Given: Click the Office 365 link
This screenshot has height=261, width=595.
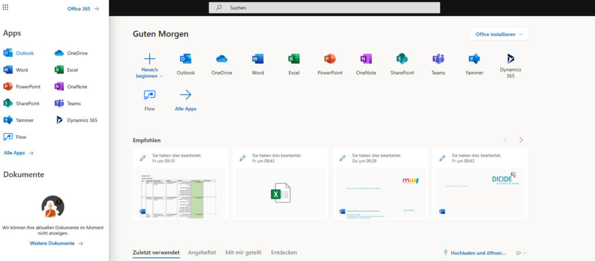Looking at the screenshot, I should (83, 9).
